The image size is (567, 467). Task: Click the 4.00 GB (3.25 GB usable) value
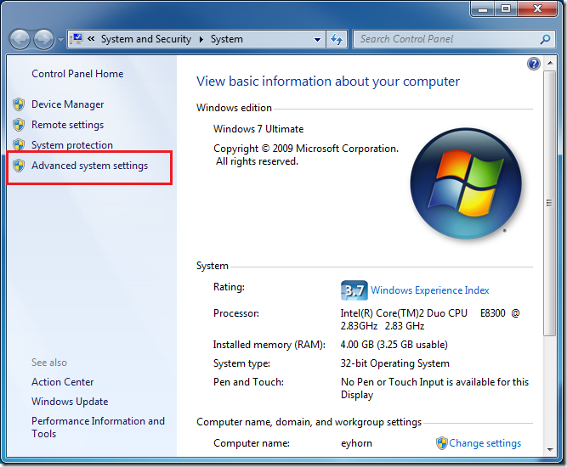[394, 345]
